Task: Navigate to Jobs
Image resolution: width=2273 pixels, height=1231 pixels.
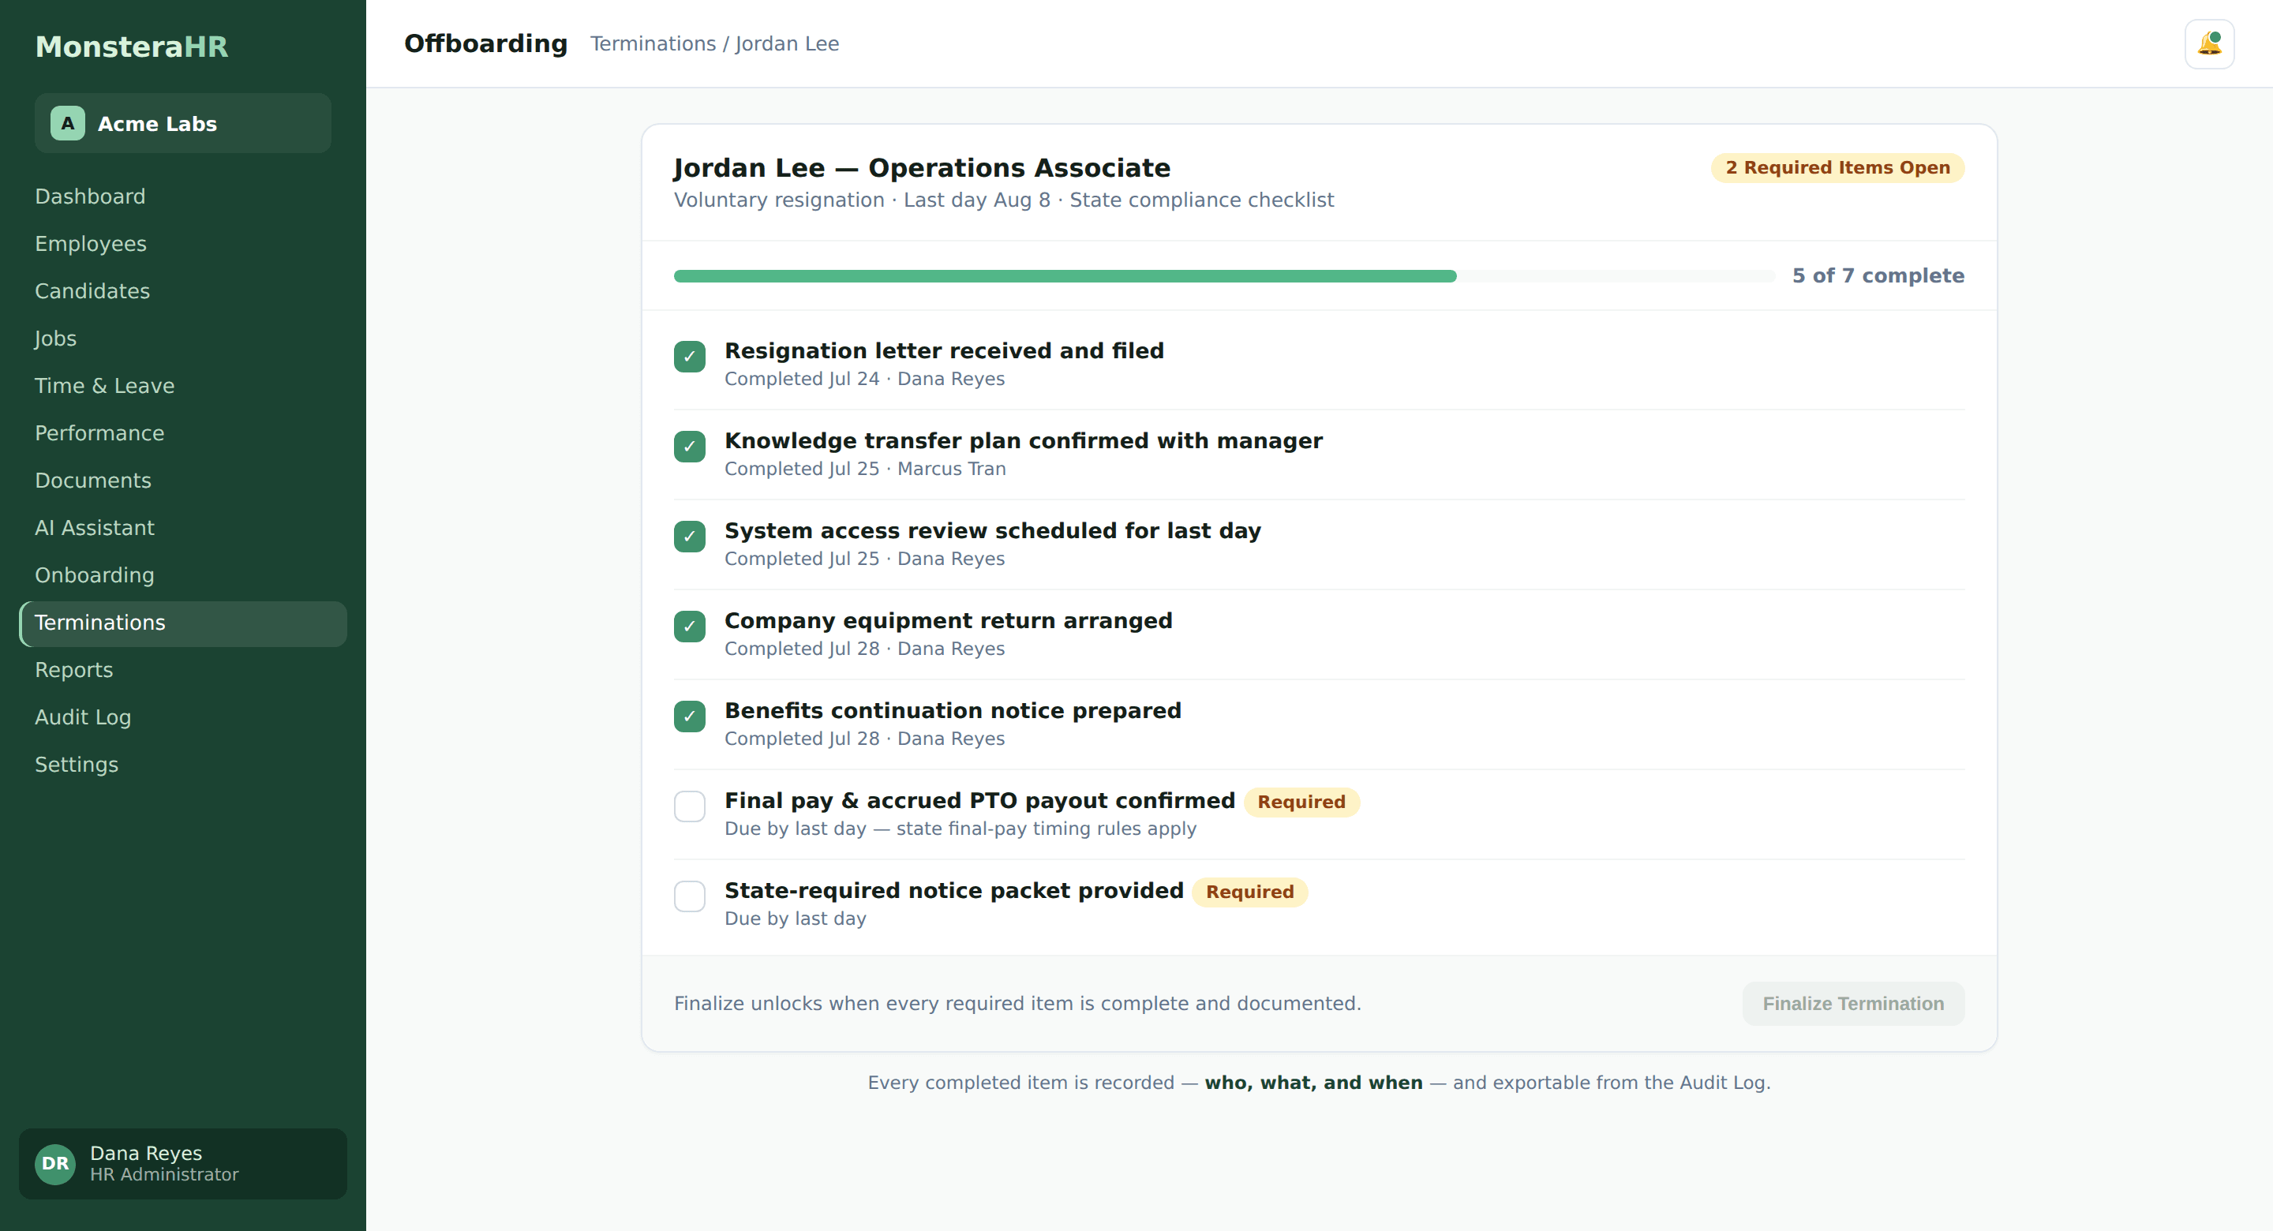Action: (182, 338)
